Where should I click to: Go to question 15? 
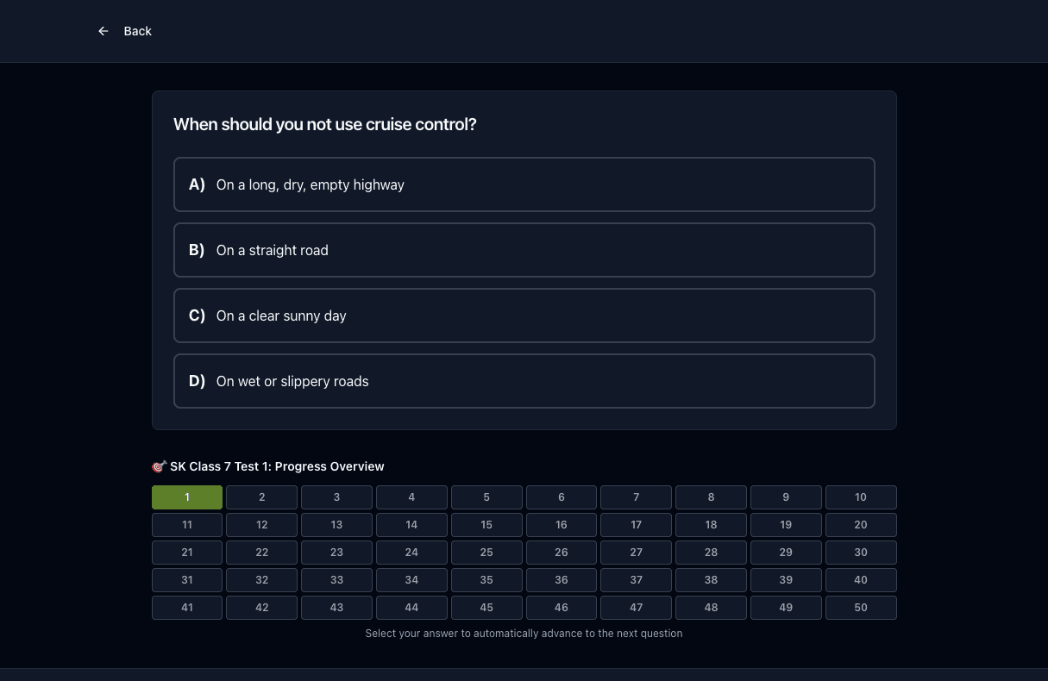486,525
